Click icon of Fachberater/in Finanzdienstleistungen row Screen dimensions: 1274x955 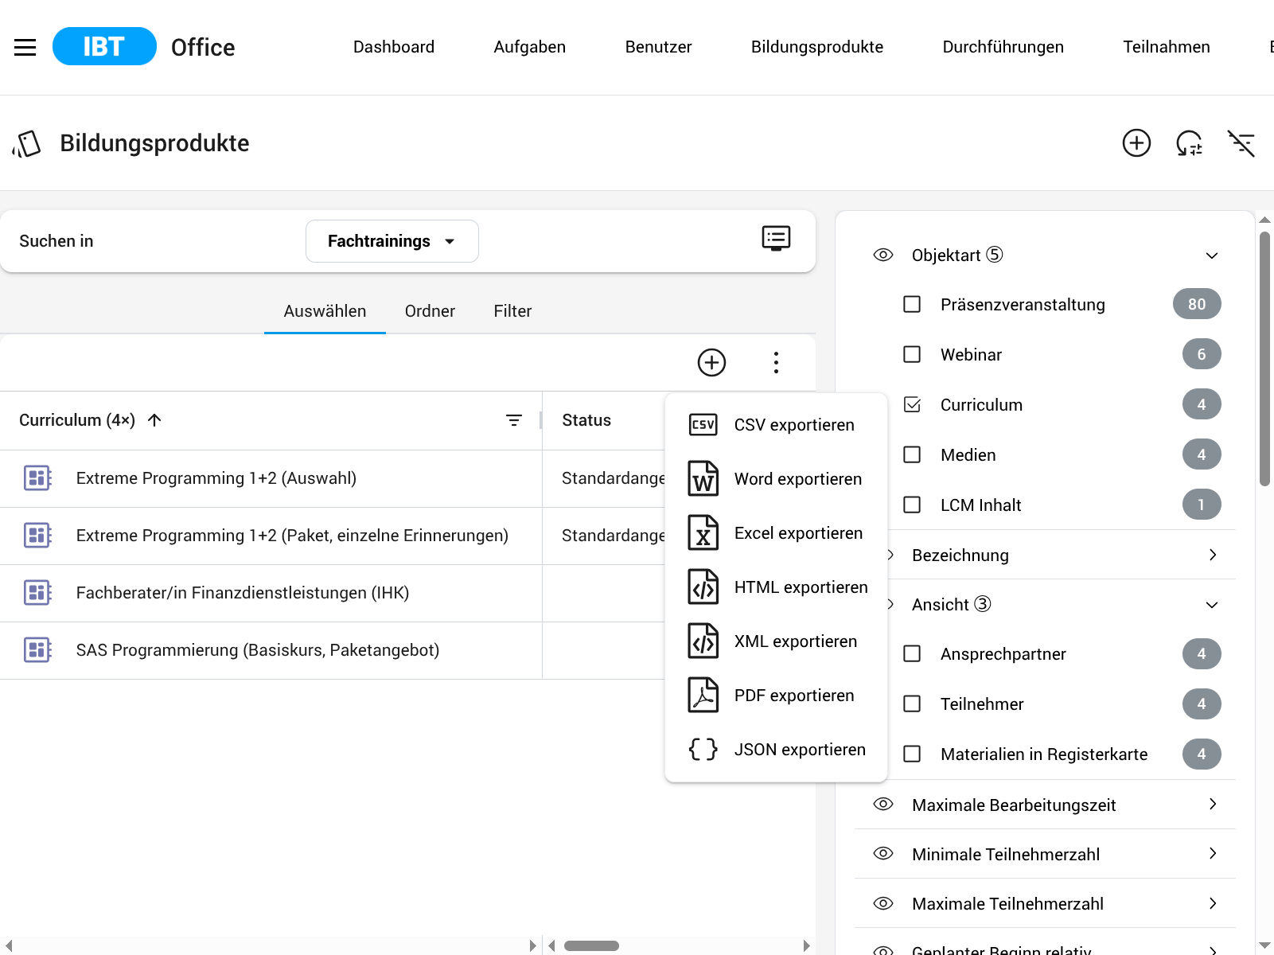tap(37, 593)
